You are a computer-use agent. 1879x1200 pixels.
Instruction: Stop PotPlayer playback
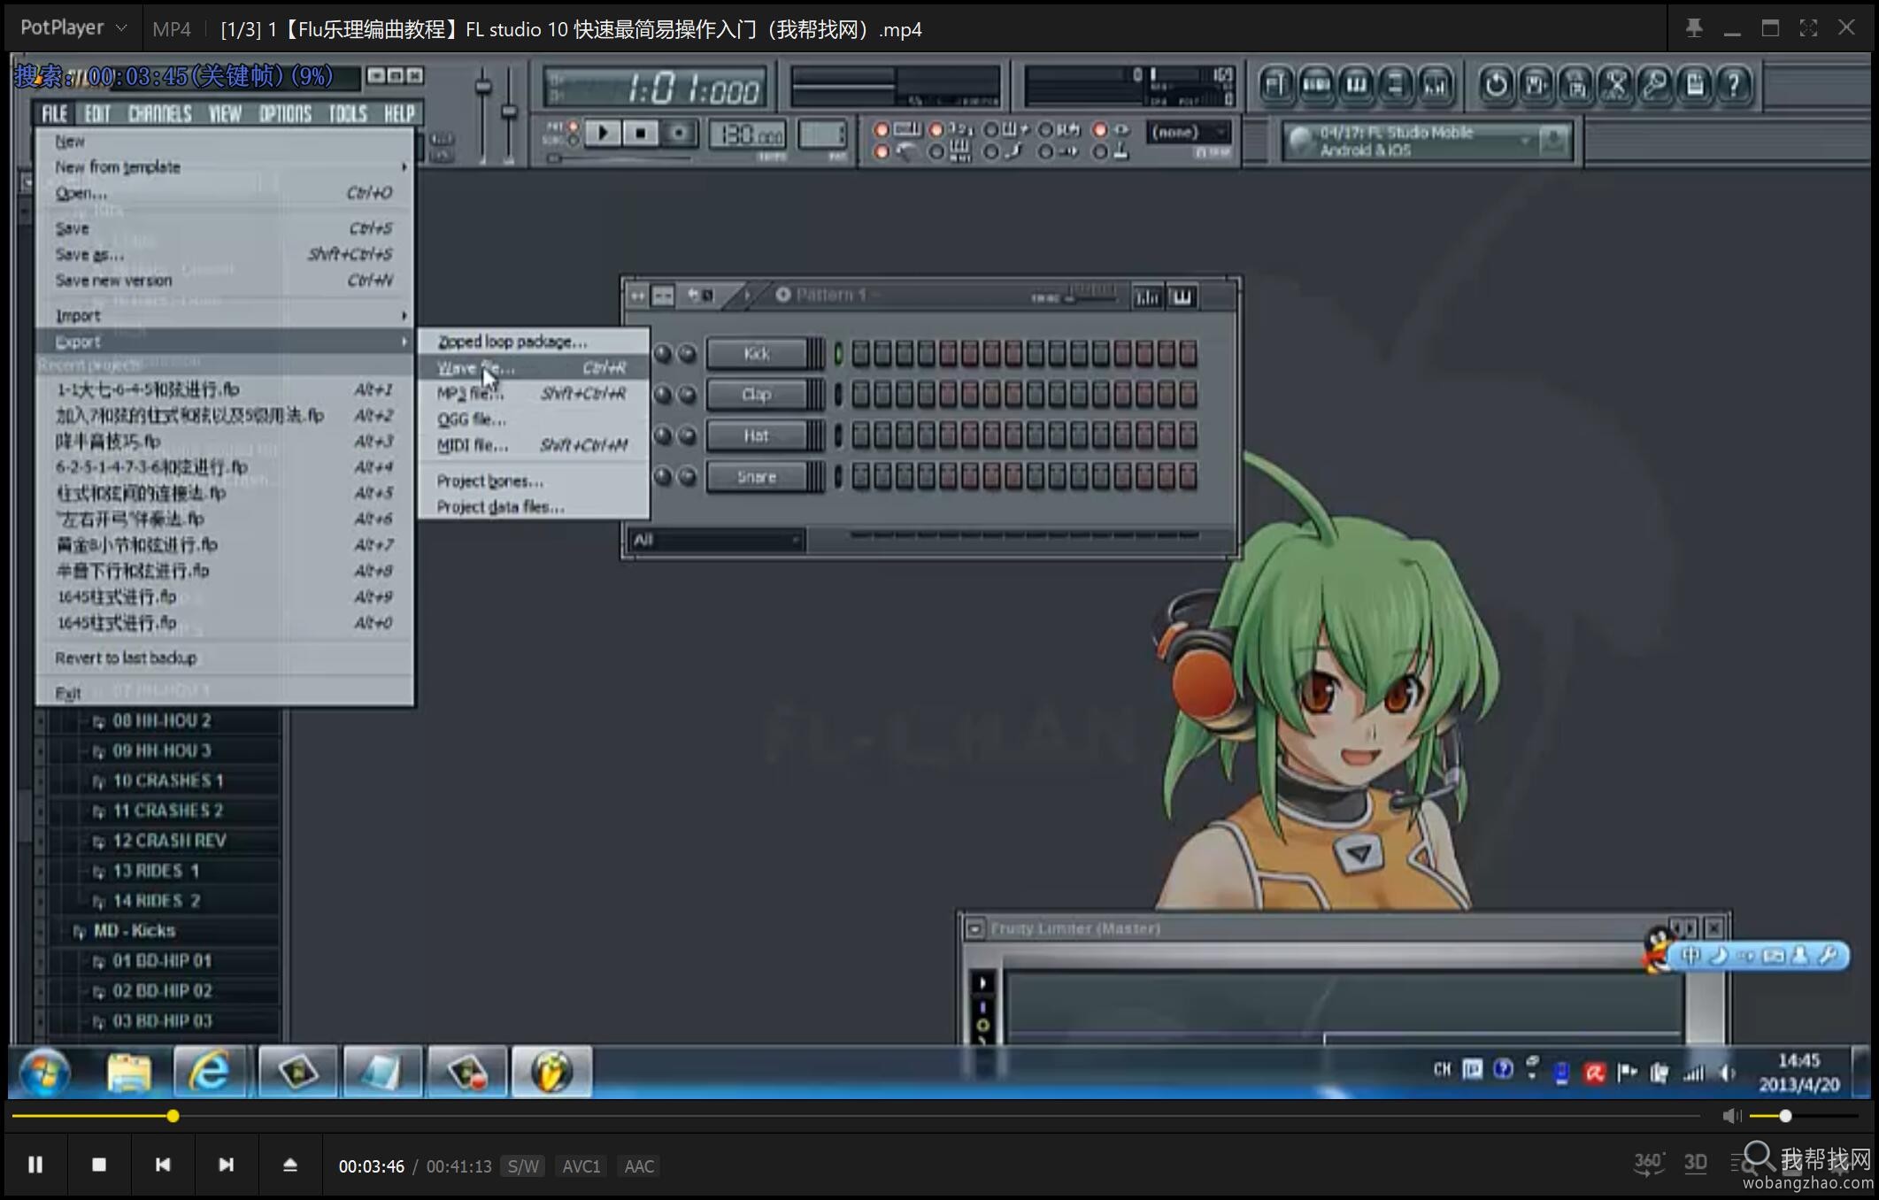coord(99,1165)
